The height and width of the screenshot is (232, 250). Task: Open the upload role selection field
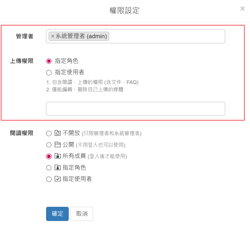[135, 109]
